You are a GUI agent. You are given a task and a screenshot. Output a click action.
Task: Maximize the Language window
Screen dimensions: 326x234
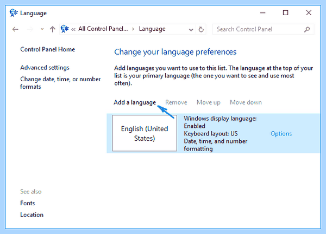coord(285,13)
